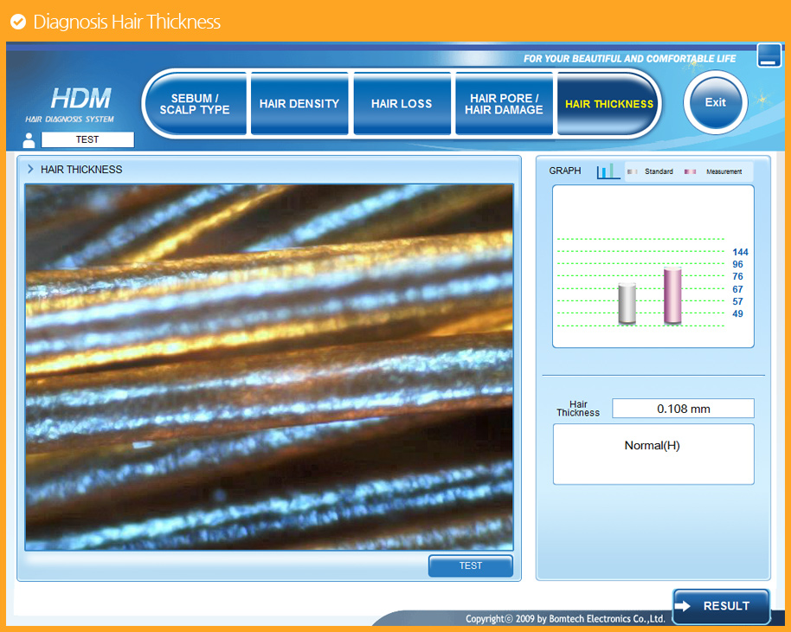Minimize using the top-right blue window button
The image size is (791, 632).
768,55
